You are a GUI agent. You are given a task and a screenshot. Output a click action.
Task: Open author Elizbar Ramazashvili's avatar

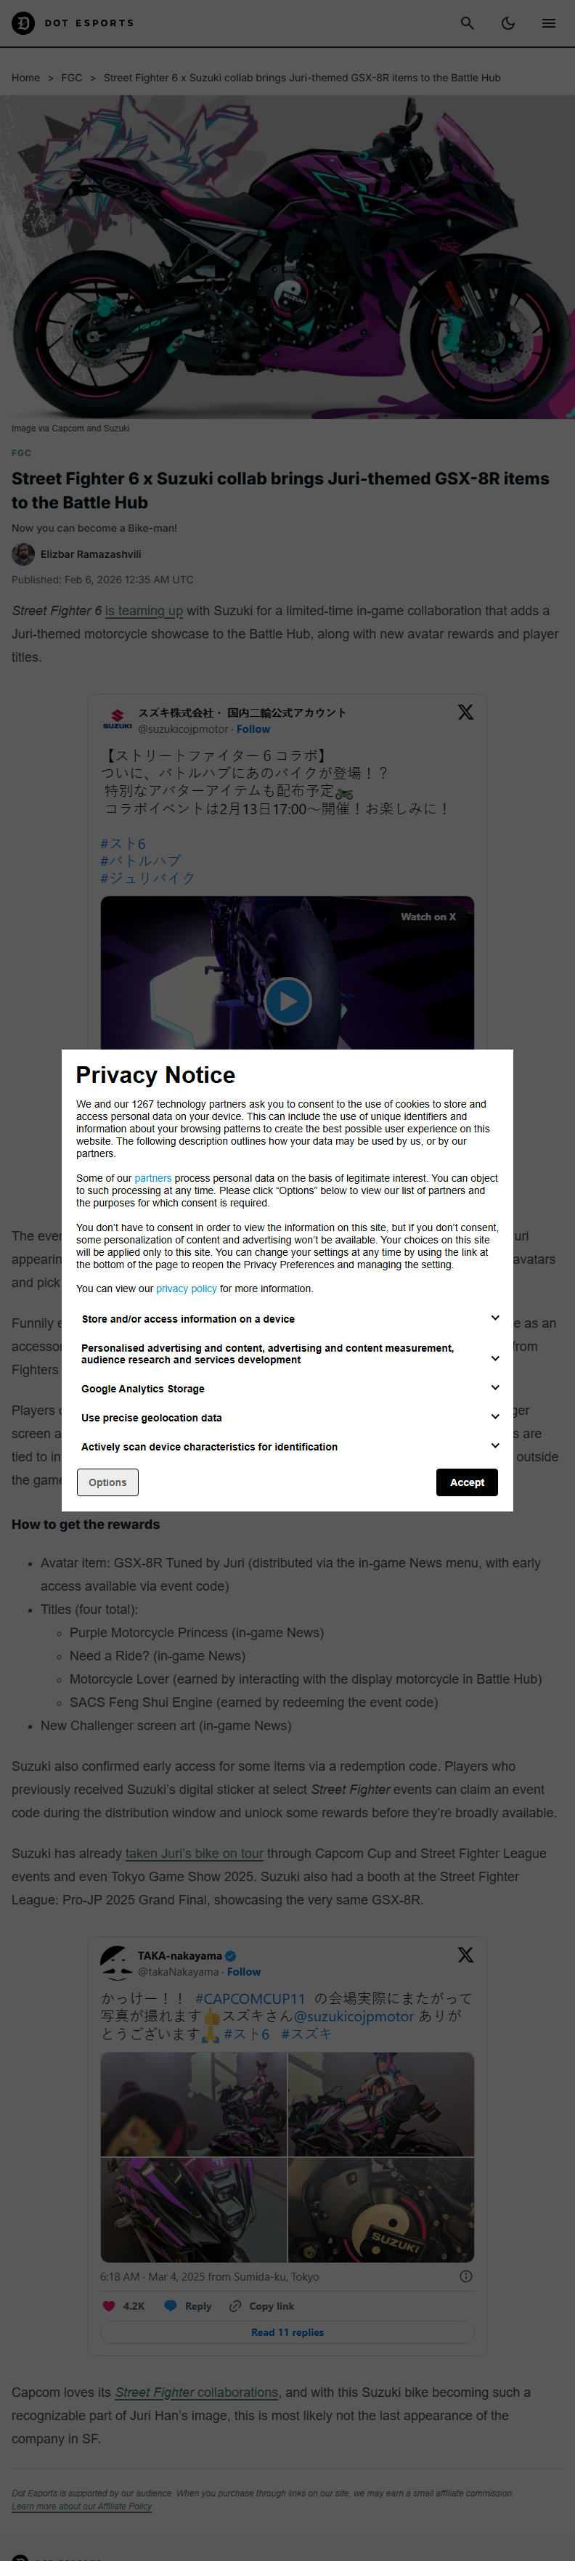pos(23,553)
